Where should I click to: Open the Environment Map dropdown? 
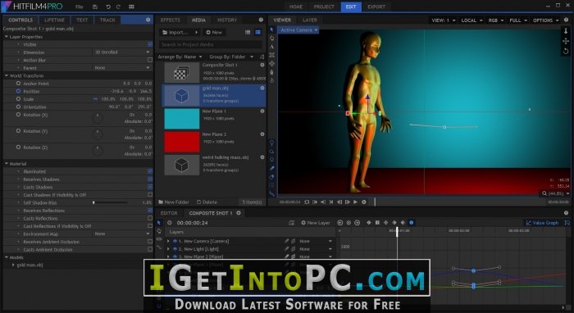[x=122, y=234]
